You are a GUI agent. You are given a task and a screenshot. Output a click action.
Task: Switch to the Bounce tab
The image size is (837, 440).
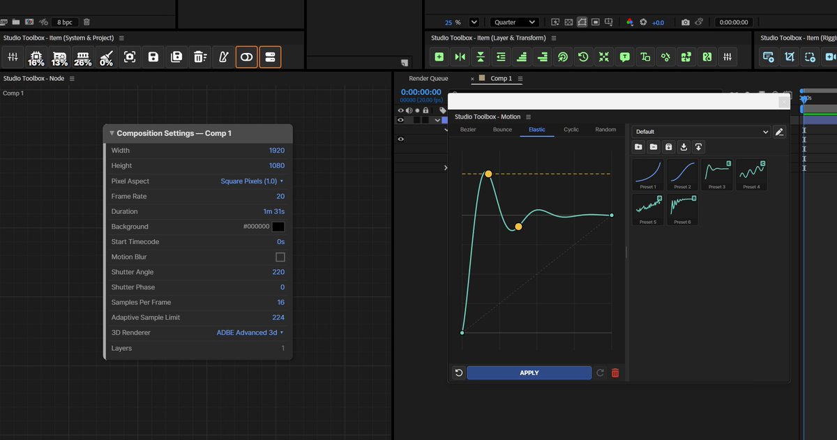coord(502,130)
